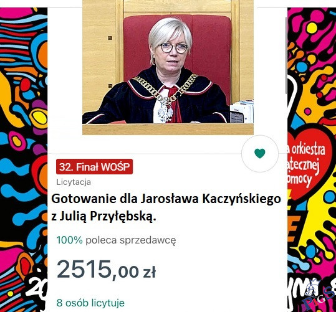336x312 pixels.
Task: Add auction to favorites with green heart
Action: pyautogui.click(x=260, y=153)
